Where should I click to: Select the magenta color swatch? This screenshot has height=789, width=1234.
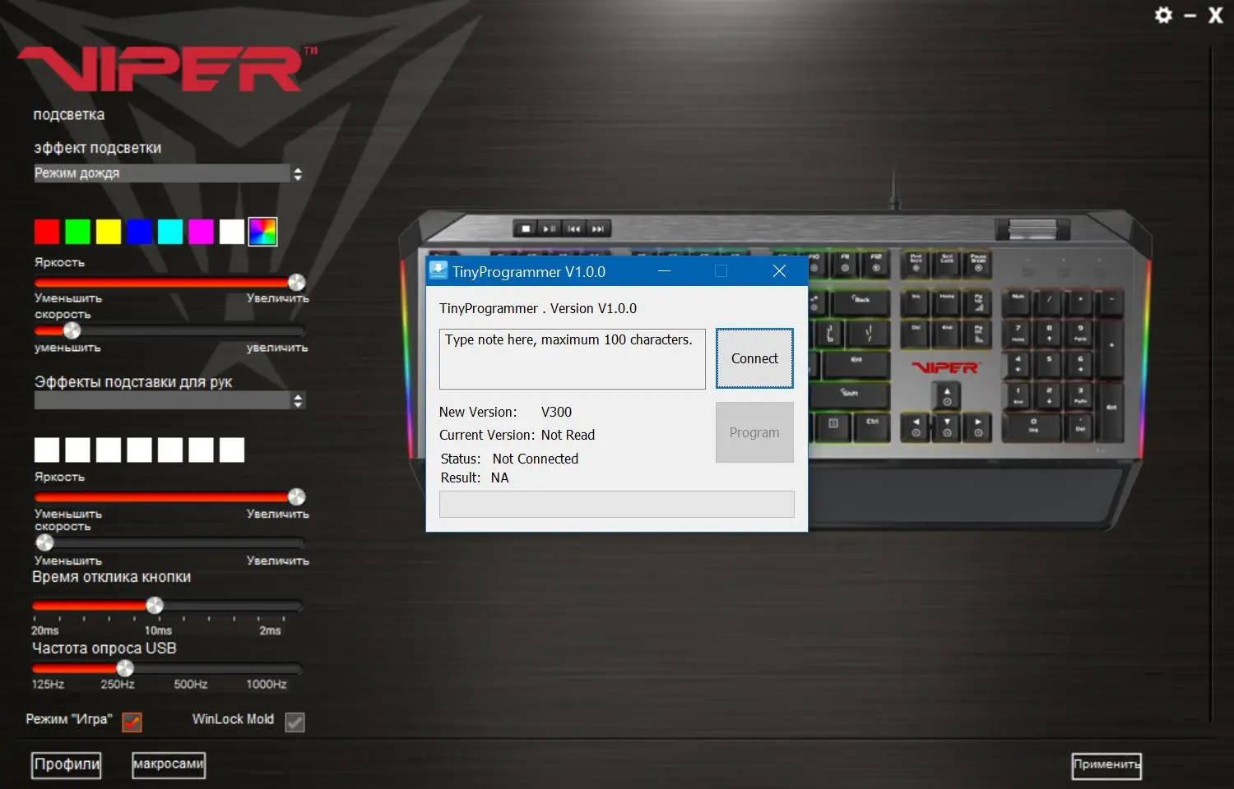click(201, 232)
